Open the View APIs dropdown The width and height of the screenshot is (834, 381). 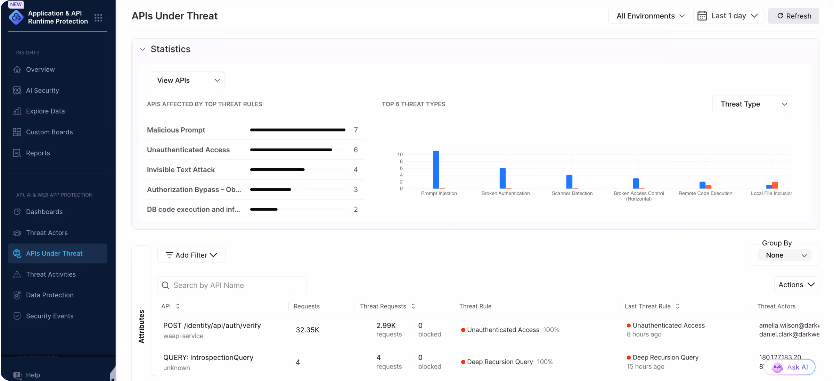click(186, 80)
